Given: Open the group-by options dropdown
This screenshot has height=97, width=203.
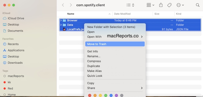Looking at the screenshot, I should tap(150, 5).
